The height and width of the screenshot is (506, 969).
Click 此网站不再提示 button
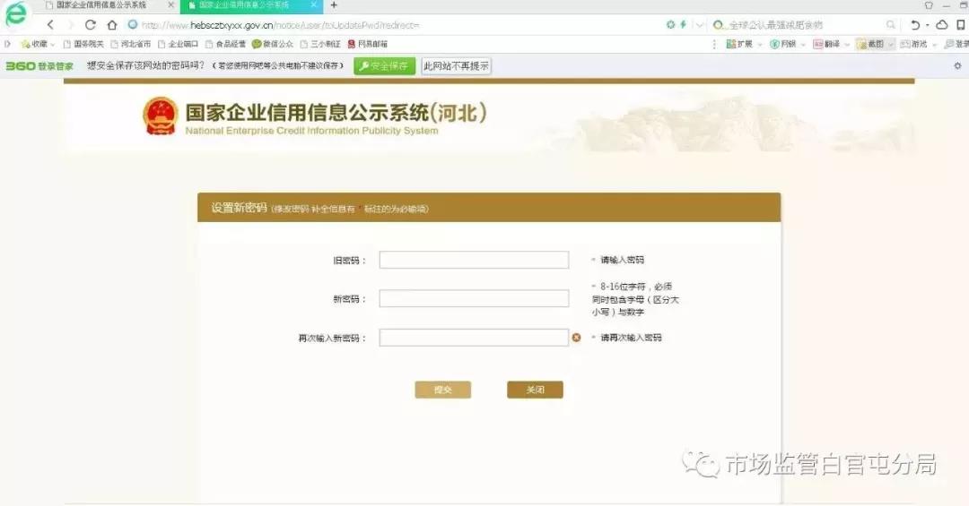(x=456, y=66)
